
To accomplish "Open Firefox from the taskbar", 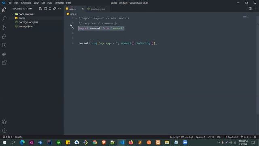I will pyautogui.click(x=131, y=142).
